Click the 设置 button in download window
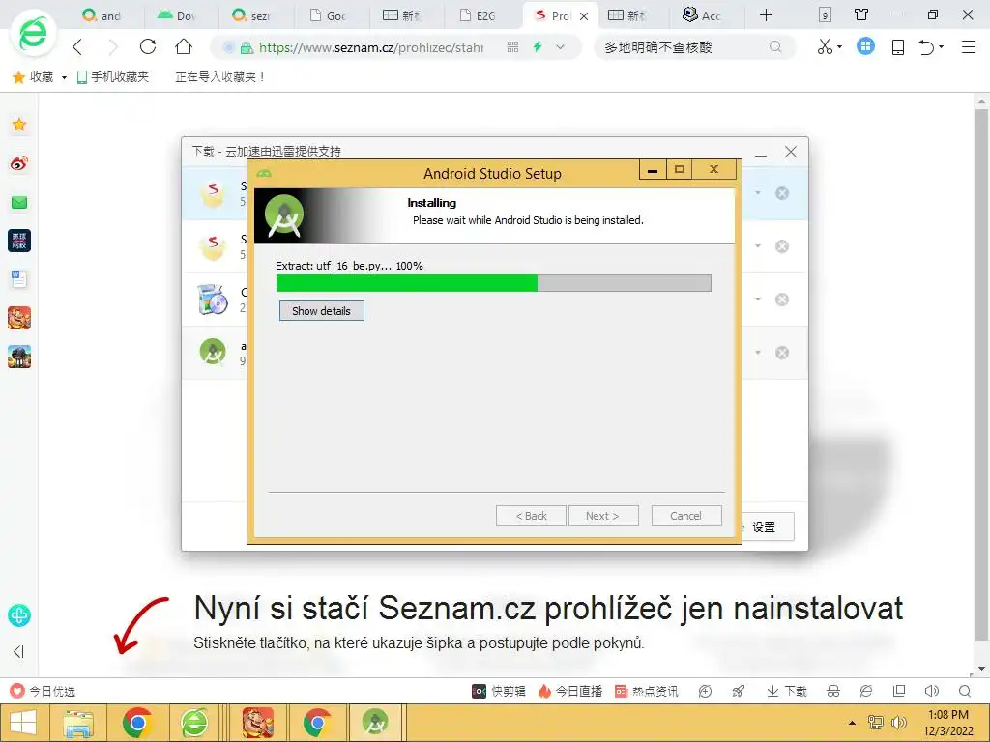990x742 pixels. point(765,527)
